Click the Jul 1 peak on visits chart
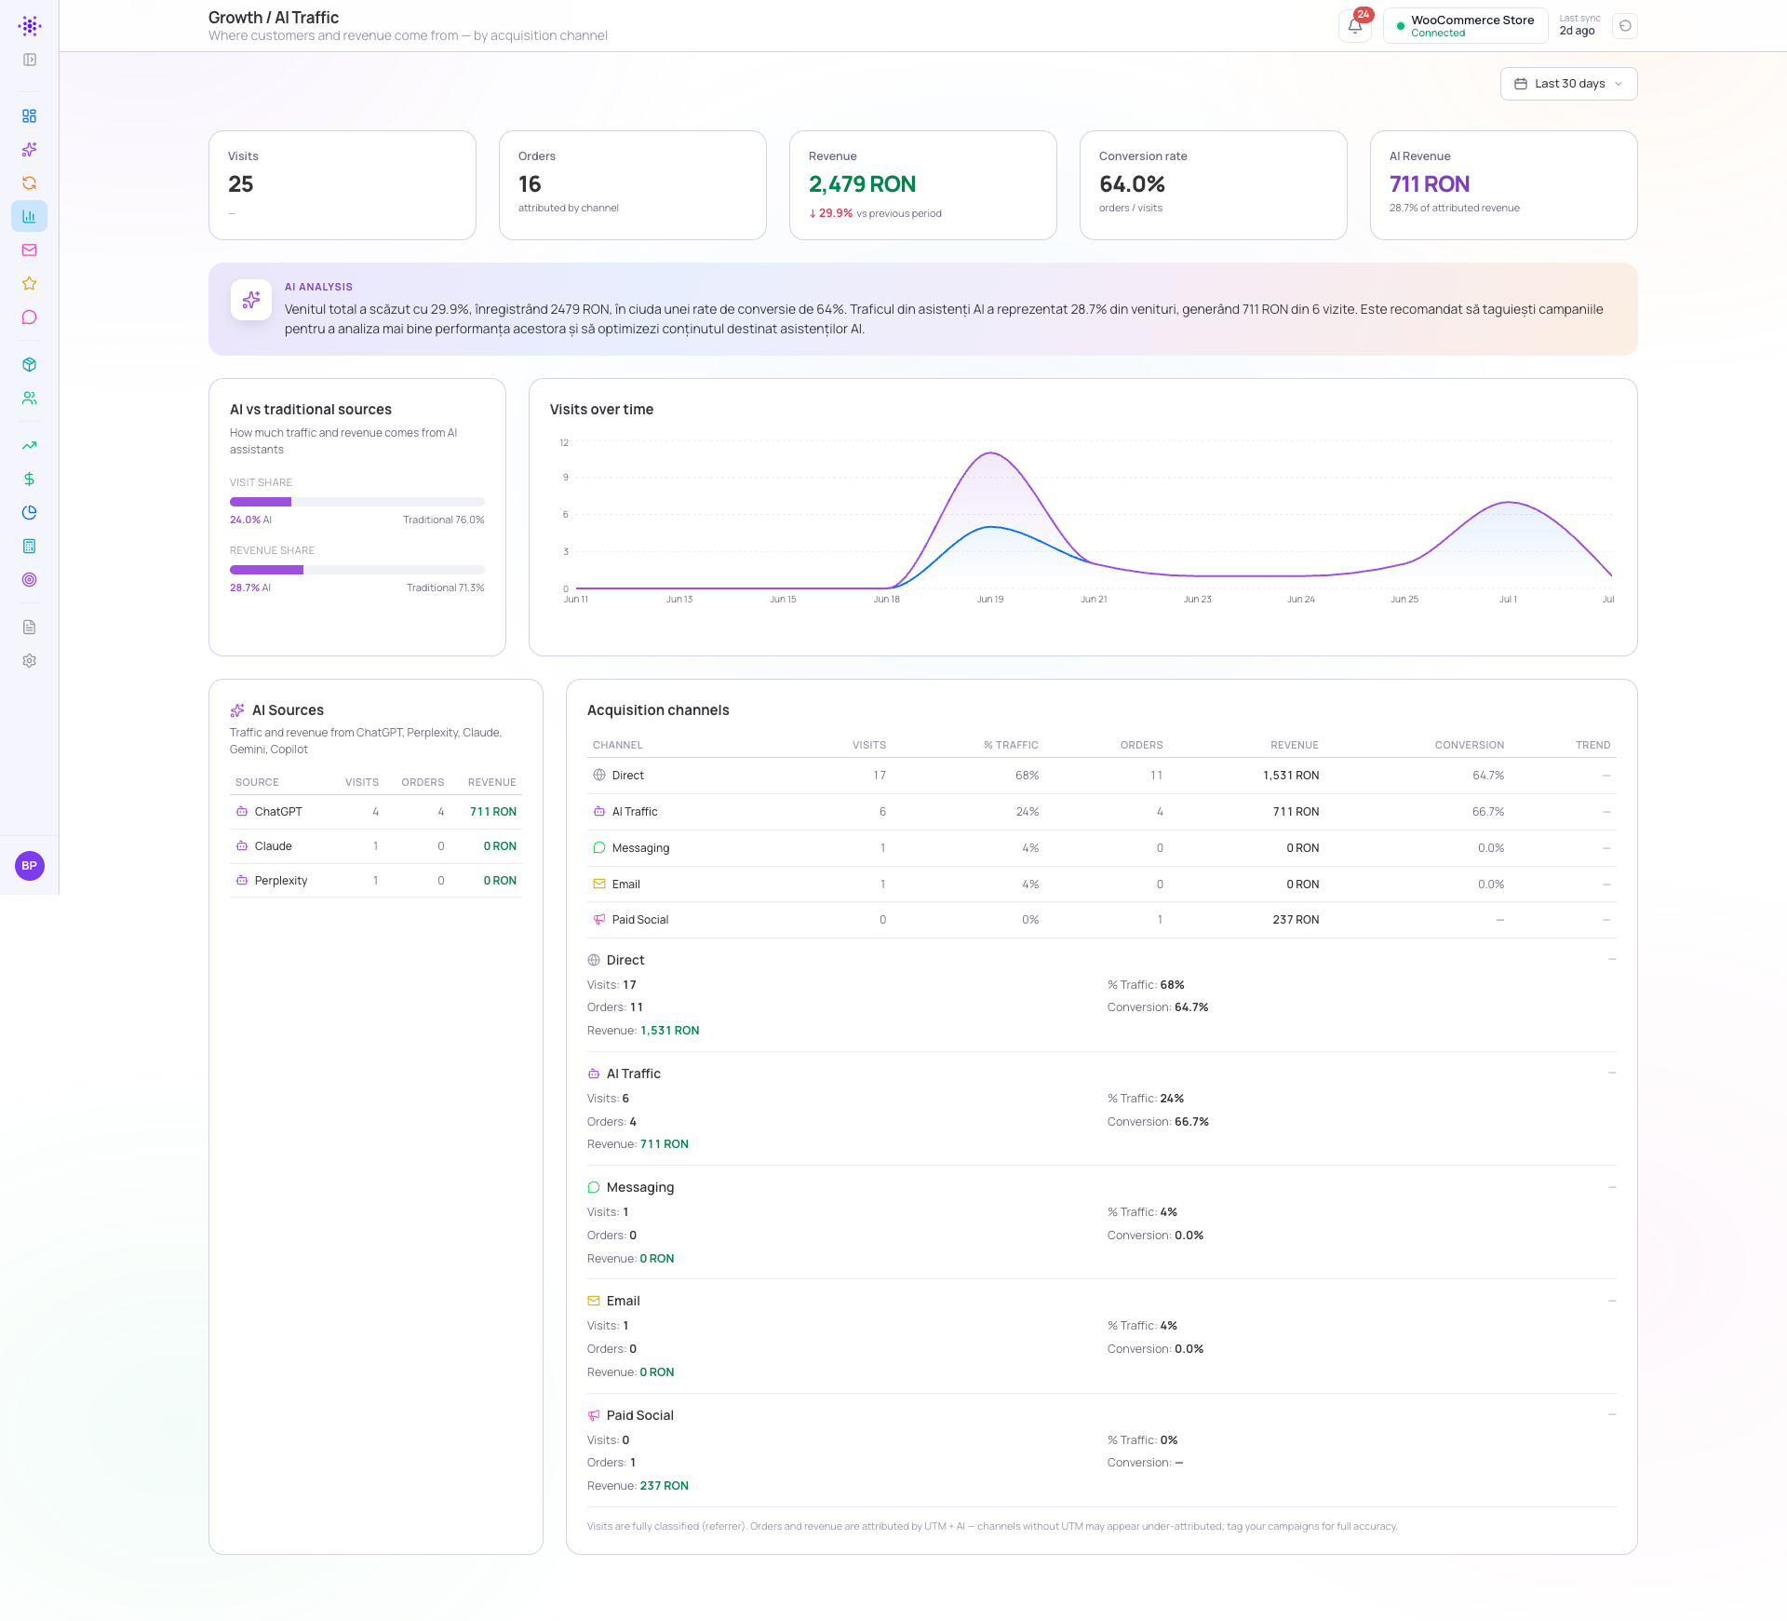Viewport: 1787px width, 1621px height. point(1508,503)
